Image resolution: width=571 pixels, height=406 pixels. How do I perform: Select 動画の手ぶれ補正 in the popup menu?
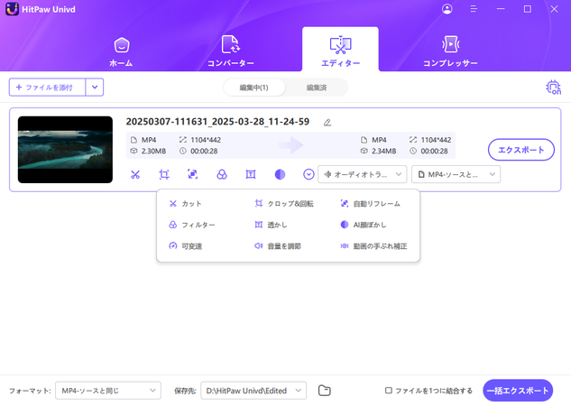(x=373, y=246)
